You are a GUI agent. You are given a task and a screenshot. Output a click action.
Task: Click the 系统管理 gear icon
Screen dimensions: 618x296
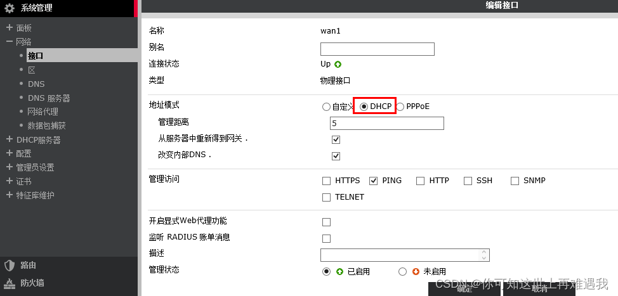click(9, 8)
